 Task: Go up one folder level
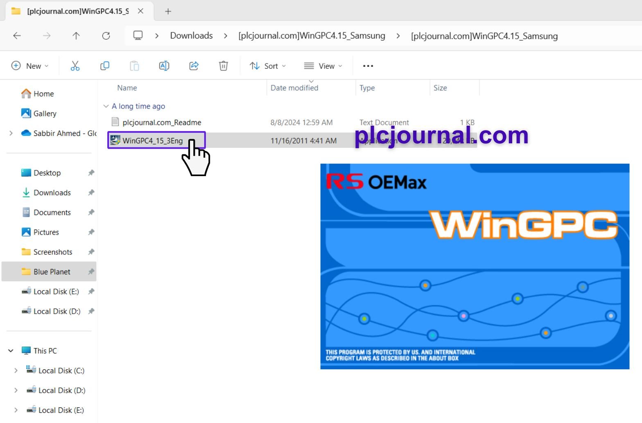click(x=76, y=36)
